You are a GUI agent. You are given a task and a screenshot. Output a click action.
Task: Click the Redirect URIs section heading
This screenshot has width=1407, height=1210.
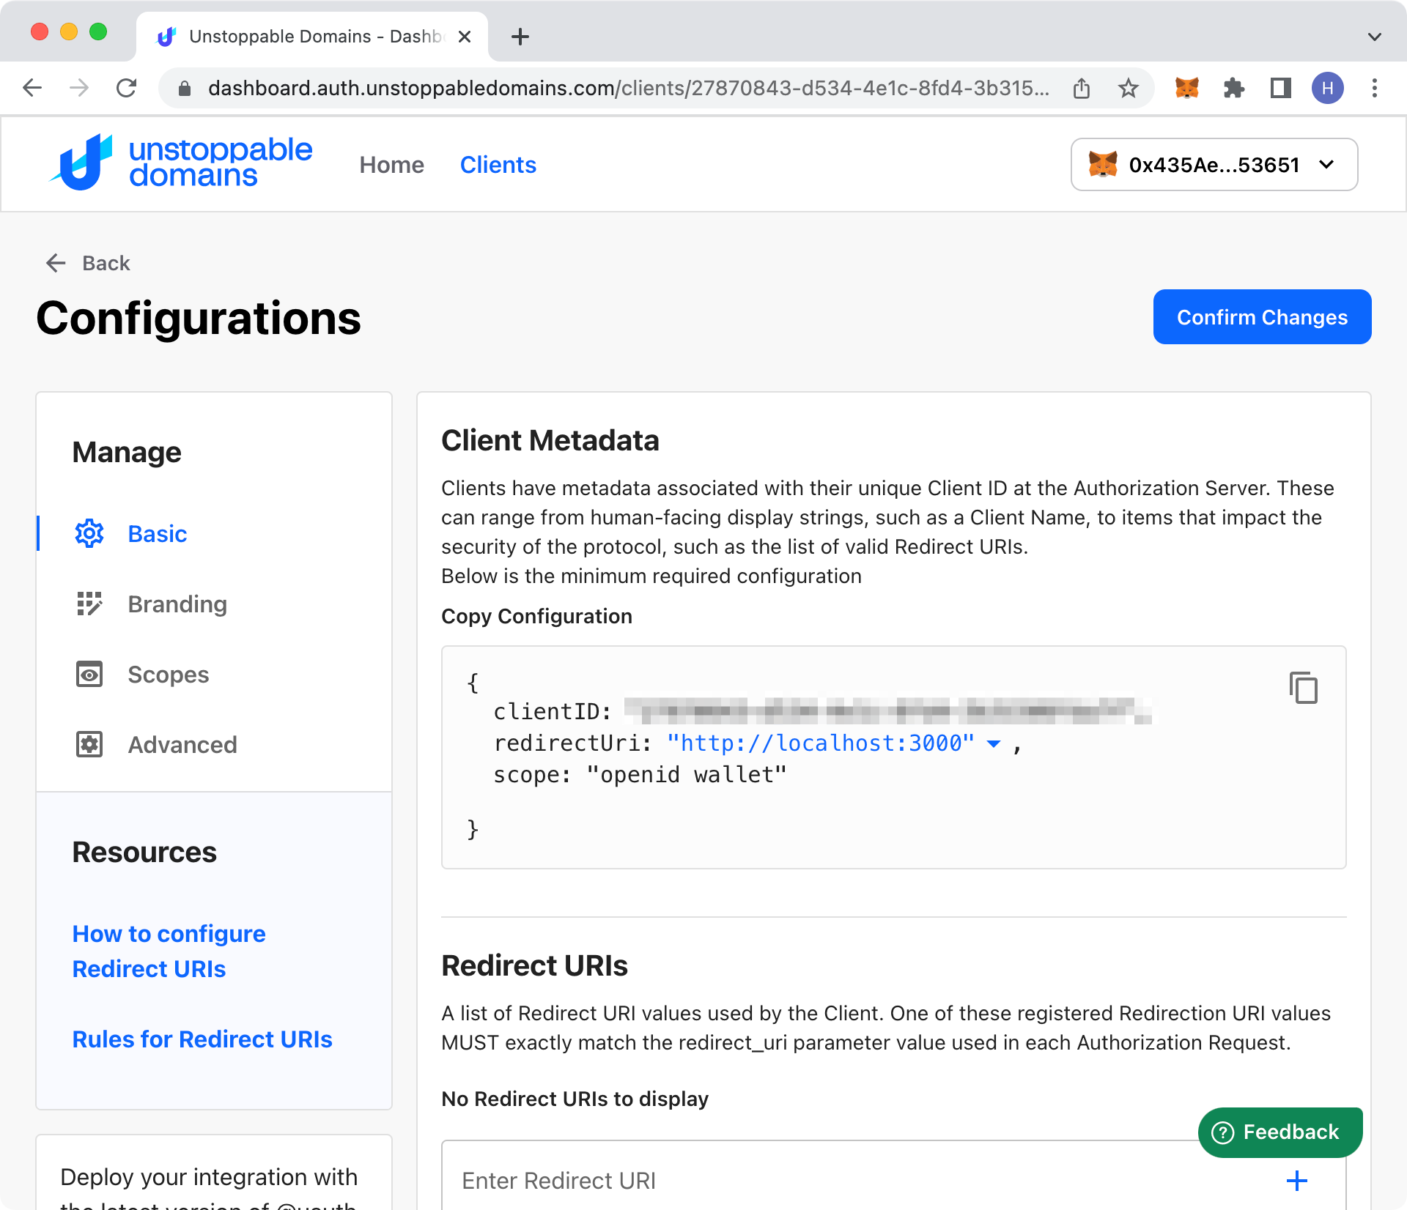(x=534, y=965)
